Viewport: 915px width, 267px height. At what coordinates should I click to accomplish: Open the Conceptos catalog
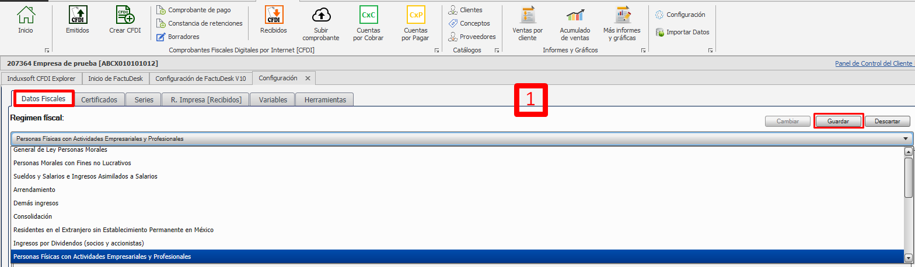tap(469, 23)
